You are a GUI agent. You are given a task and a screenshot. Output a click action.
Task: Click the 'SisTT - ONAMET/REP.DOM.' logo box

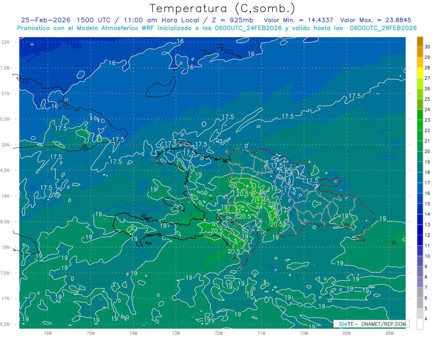click(371, 324)
